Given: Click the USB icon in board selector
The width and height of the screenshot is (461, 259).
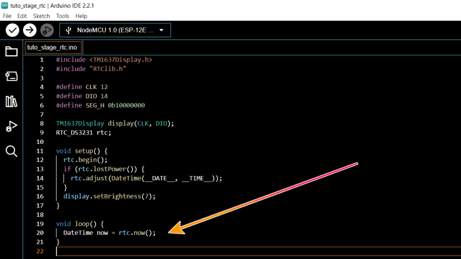Looking at the screenshot, I should click(68, 30).
